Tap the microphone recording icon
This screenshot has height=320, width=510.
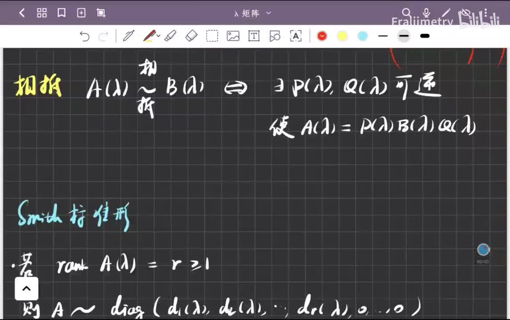(x=426, y=13)
